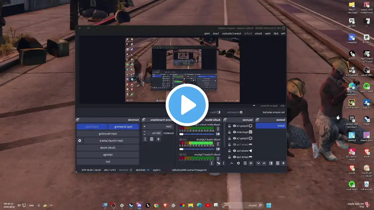Viewport: 374px width, 210px height.
Task: Launch Marvel Rivals from the desktop
Action: [352, 104]
